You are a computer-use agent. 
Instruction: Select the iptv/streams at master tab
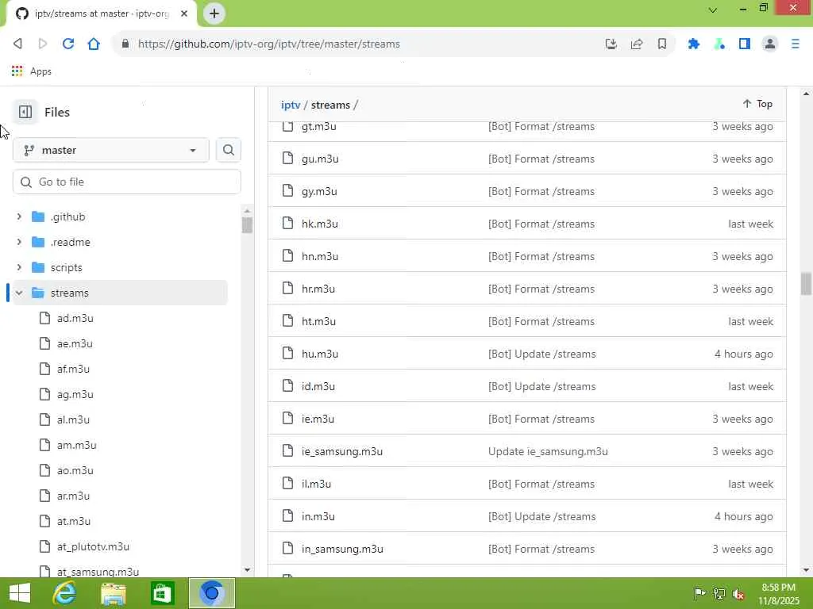[x=102, y=13]
